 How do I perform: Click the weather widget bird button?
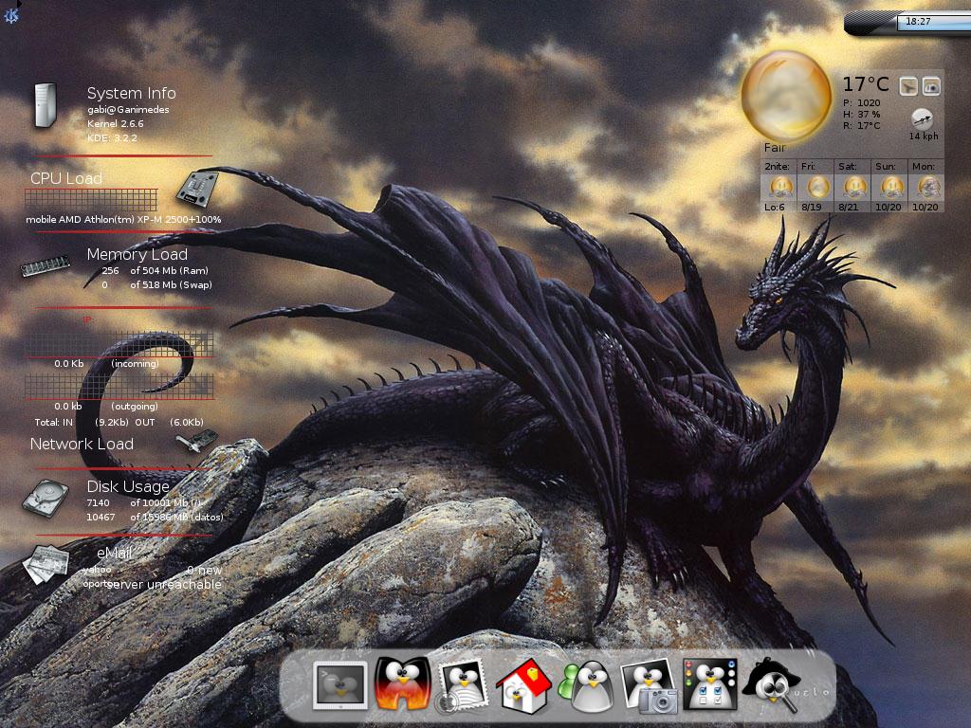[908, 86]
